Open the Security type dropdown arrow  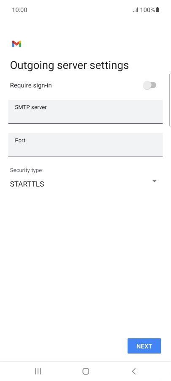[x=154, y=181]
